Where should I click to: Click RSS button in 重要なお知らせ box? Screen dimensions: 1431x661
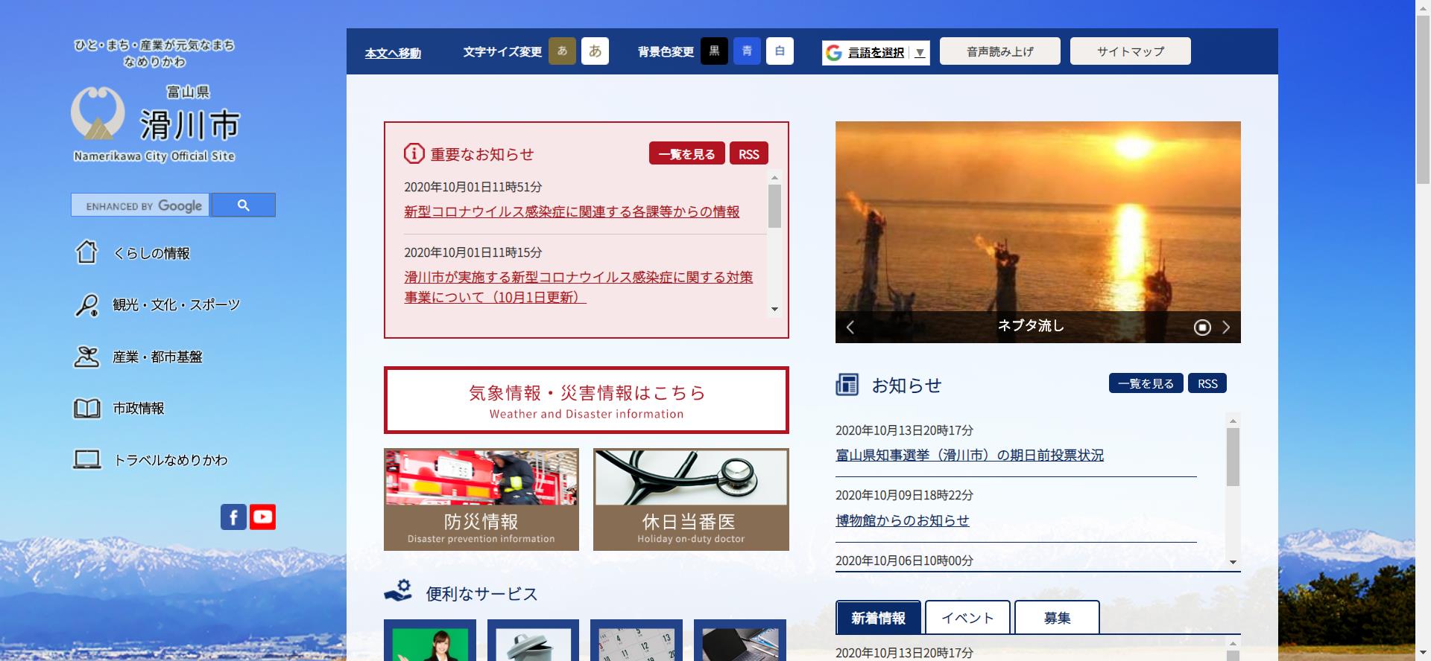[x=749, y=153]
